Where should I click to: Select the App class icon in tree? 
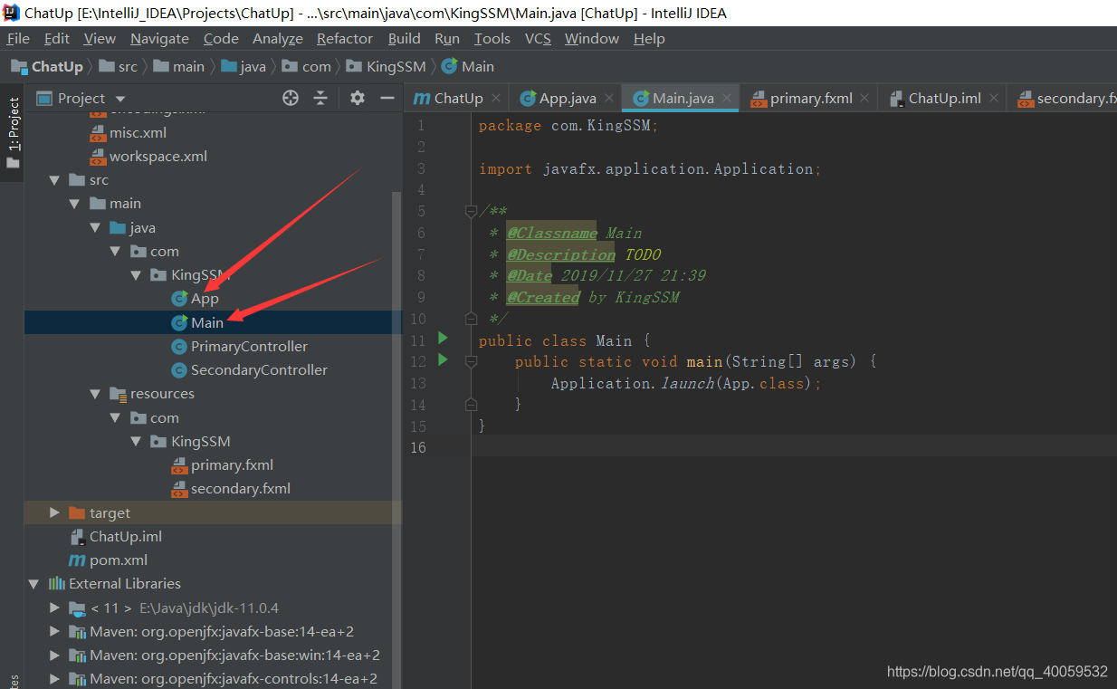point(179,299)
